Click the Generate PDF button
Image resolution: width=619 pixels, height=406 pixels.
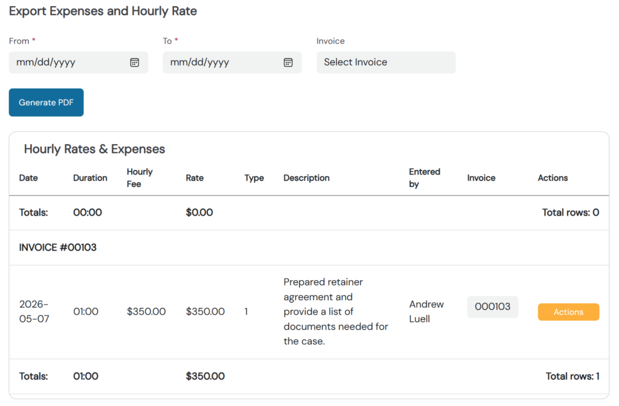pos(46,102)
